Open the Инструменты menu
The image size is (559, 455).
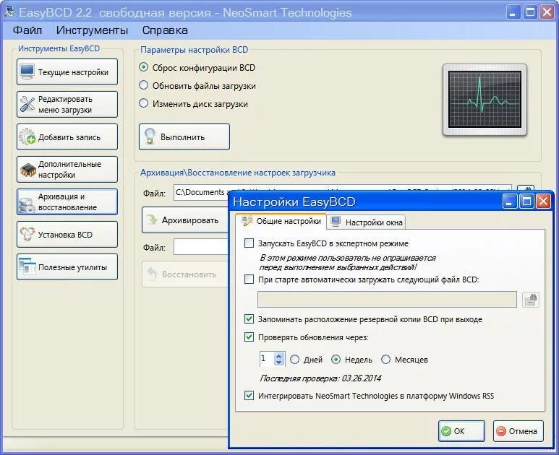click(x=92, y=30)
